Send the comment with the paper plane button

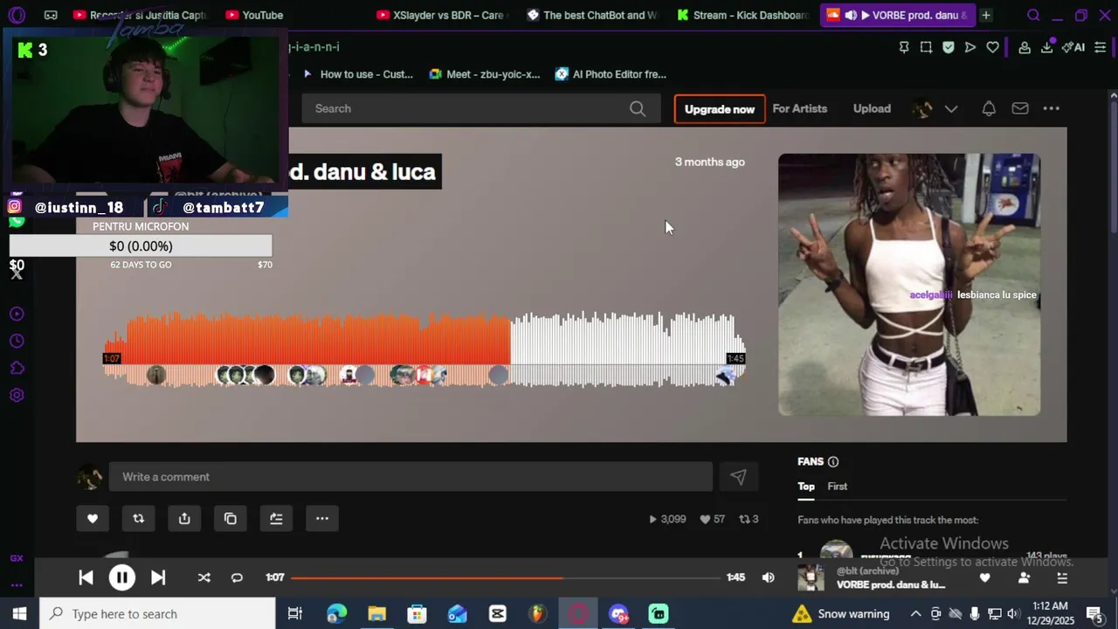tap(738, 477)
